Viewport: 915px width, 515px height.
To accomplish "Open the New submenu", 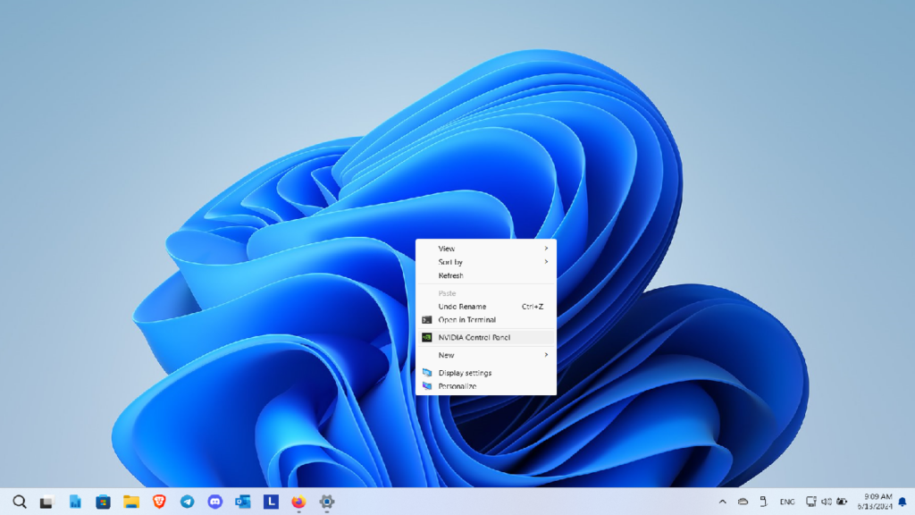I will (485, 355).
